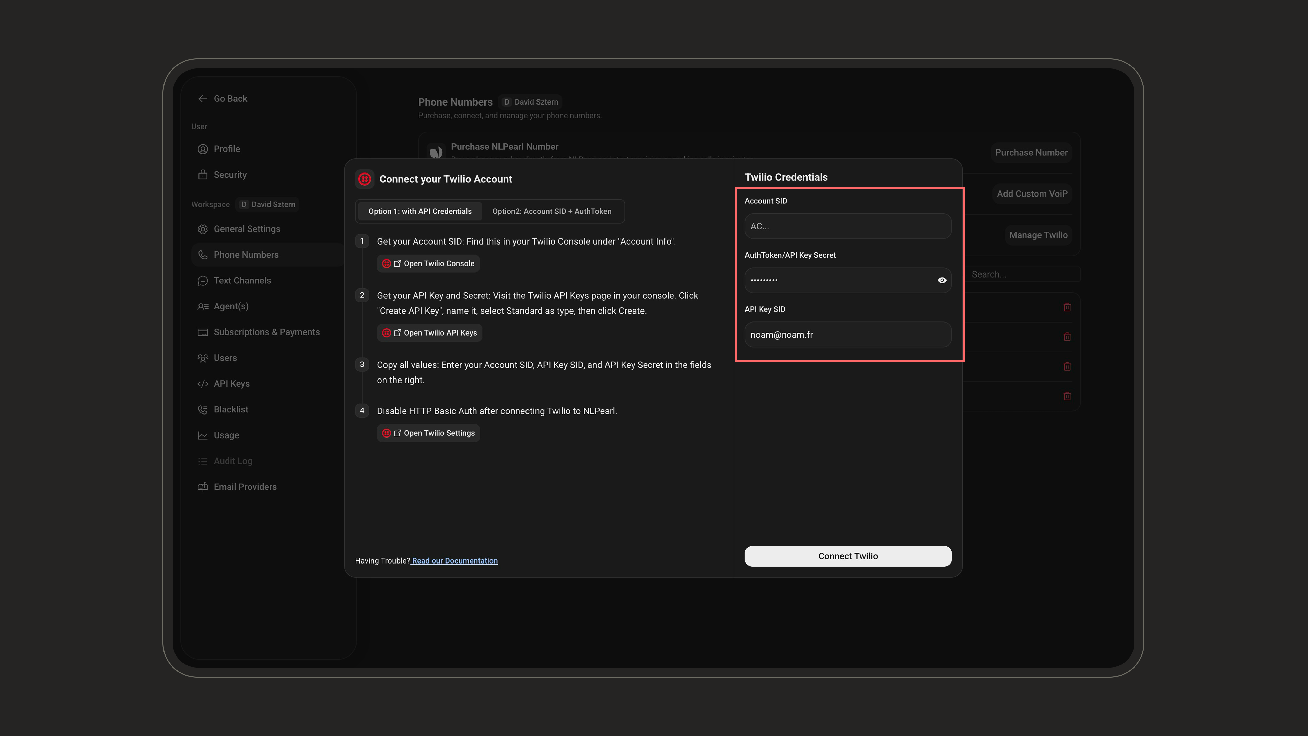The image size is (1308, 736).
Task: Click the last red trash icon in the list
Action: tap(1067, 396)
